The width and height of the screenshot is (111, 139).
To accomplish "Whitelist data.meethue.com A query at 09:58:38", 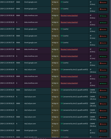I will click(103, 23).
